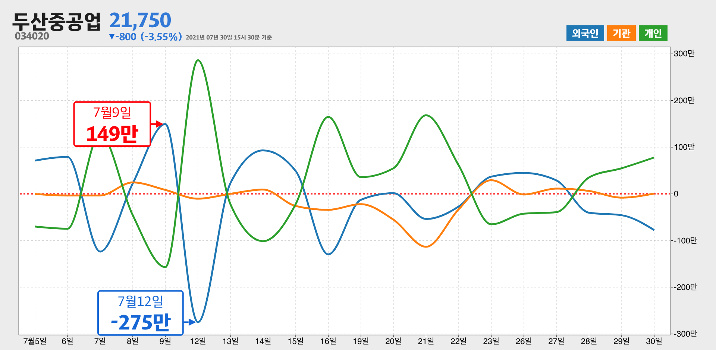Toggle the 개인 legend series
Viewport: 716px width, 350px height.
[x=653, y=33]
